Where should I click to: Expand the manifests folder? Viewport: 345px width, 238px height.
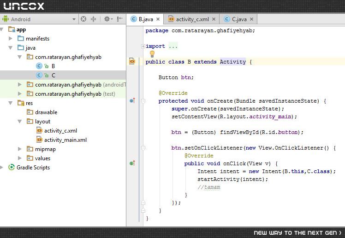click(10, 38)
